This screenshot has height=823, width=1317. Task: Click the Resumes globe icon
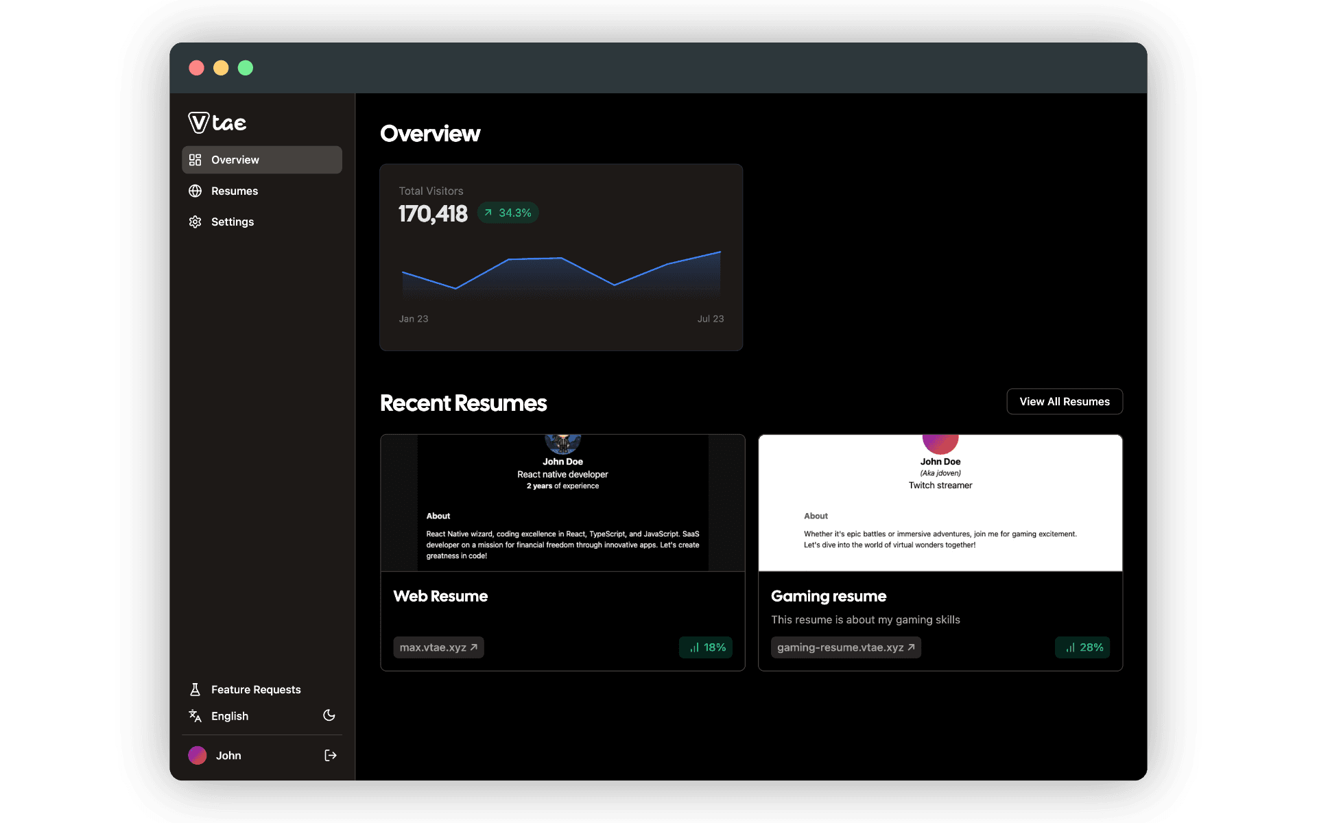[194, 191]
